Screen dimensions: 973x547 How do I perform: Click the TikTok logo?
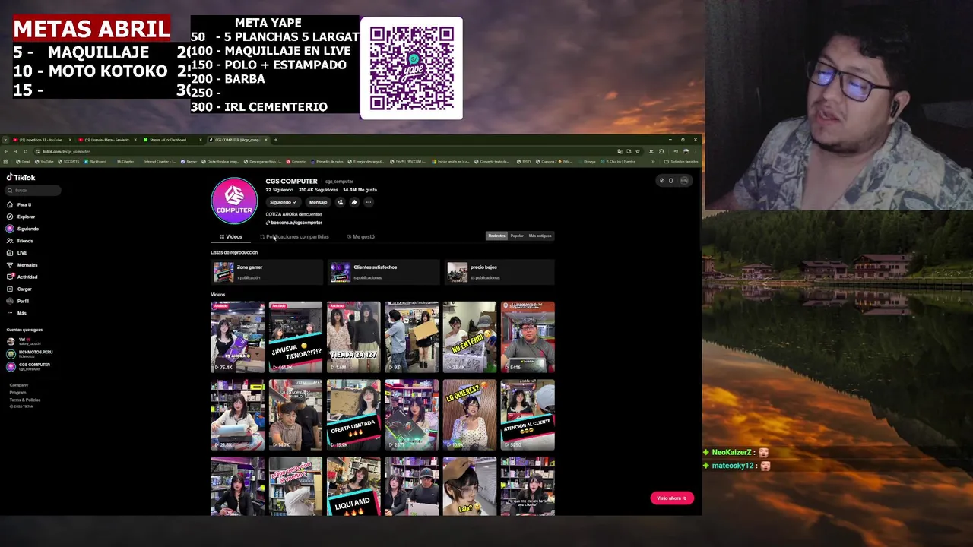(x=21, y=177)
